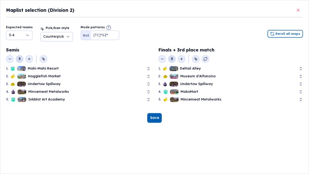Close the Maplist selection dialog
Viewport: 309px width, 174px height.
point(298,10)
